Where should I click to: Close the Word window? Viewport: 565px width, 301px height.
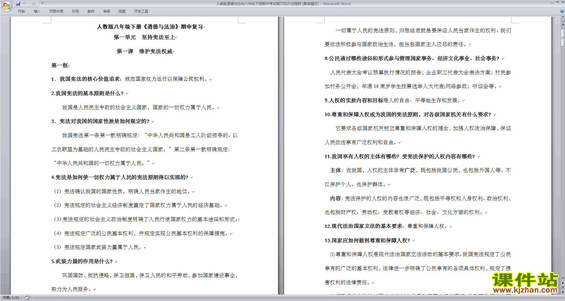click(562, 3)
